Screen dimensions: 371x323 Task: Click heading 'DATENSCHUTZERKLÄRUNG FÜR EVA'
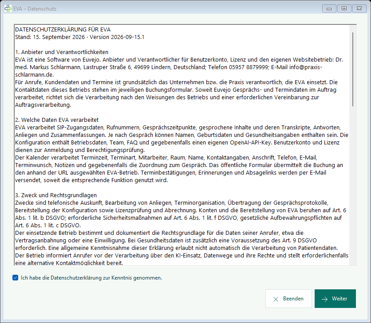pos(63,30)
